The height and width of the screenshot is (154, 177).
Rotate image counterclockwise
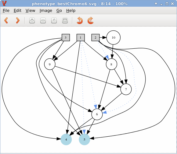tap(80, 20)
